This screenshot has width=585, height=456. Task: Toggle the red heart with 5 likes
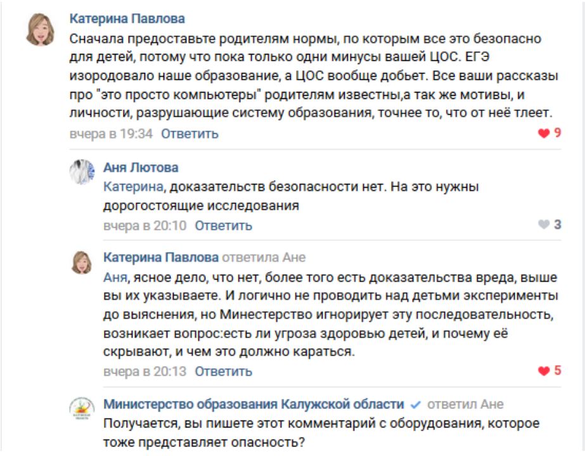(544, 370)
